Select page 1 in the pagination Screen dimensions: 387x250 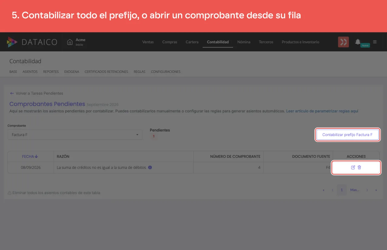342,190
